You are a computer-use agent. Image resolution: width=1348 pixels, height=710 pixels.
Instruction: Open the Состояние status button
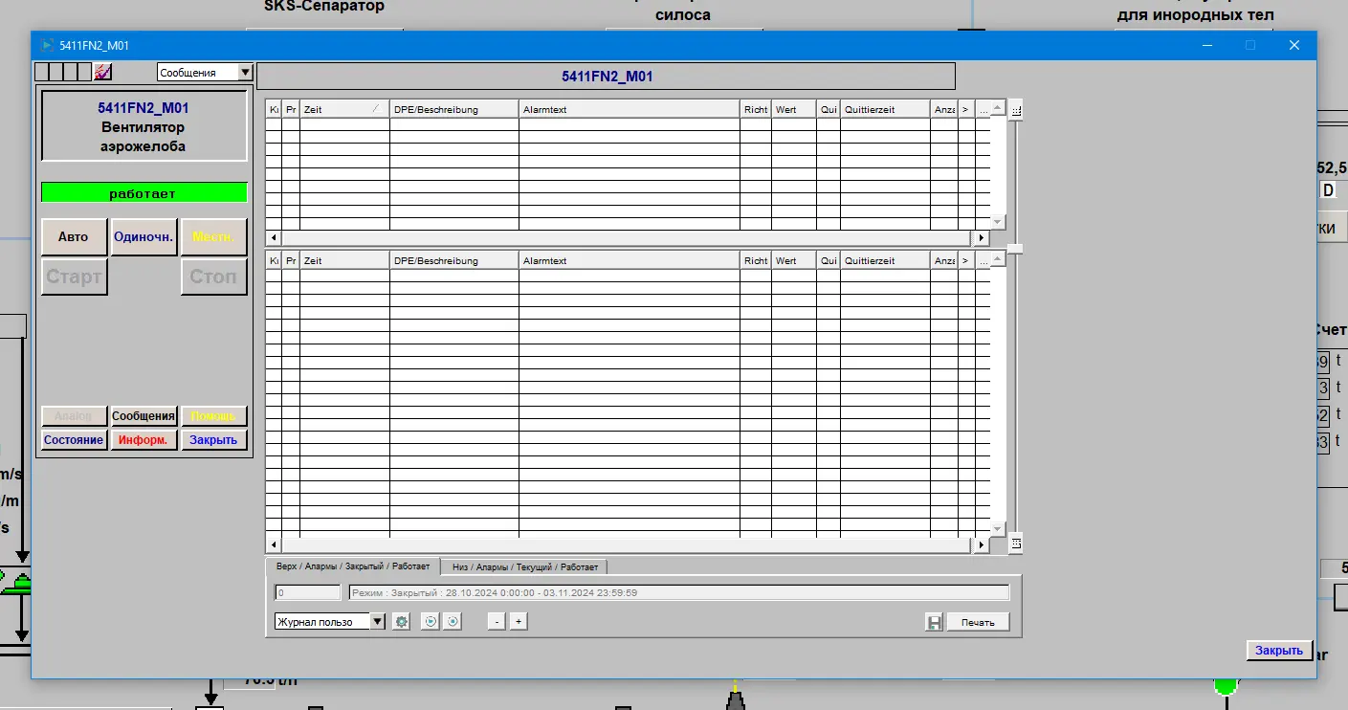[x=74, y=440]
